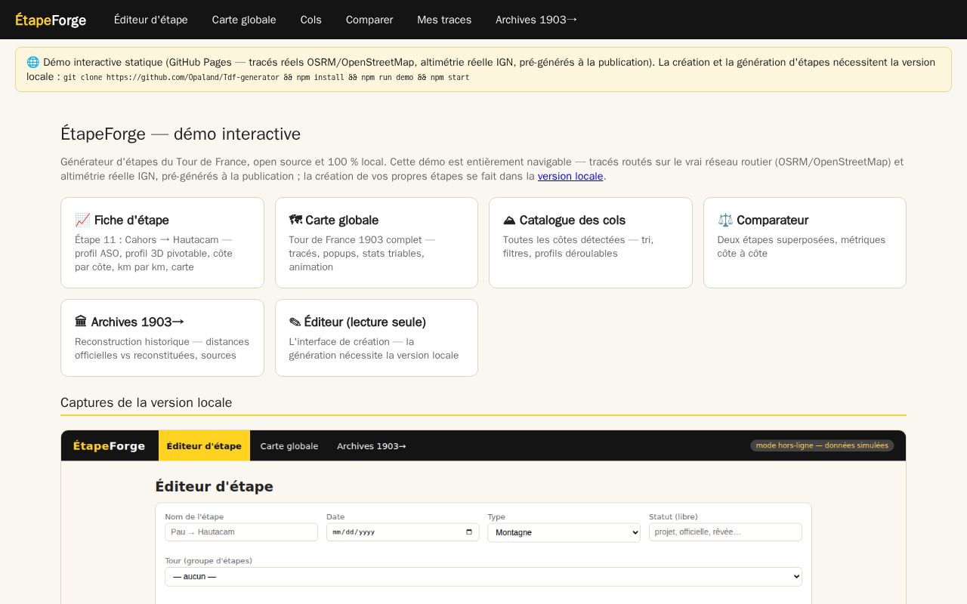Open the Archives 1903→ card title
967x604 pixels.
click(x=137, y=322)
